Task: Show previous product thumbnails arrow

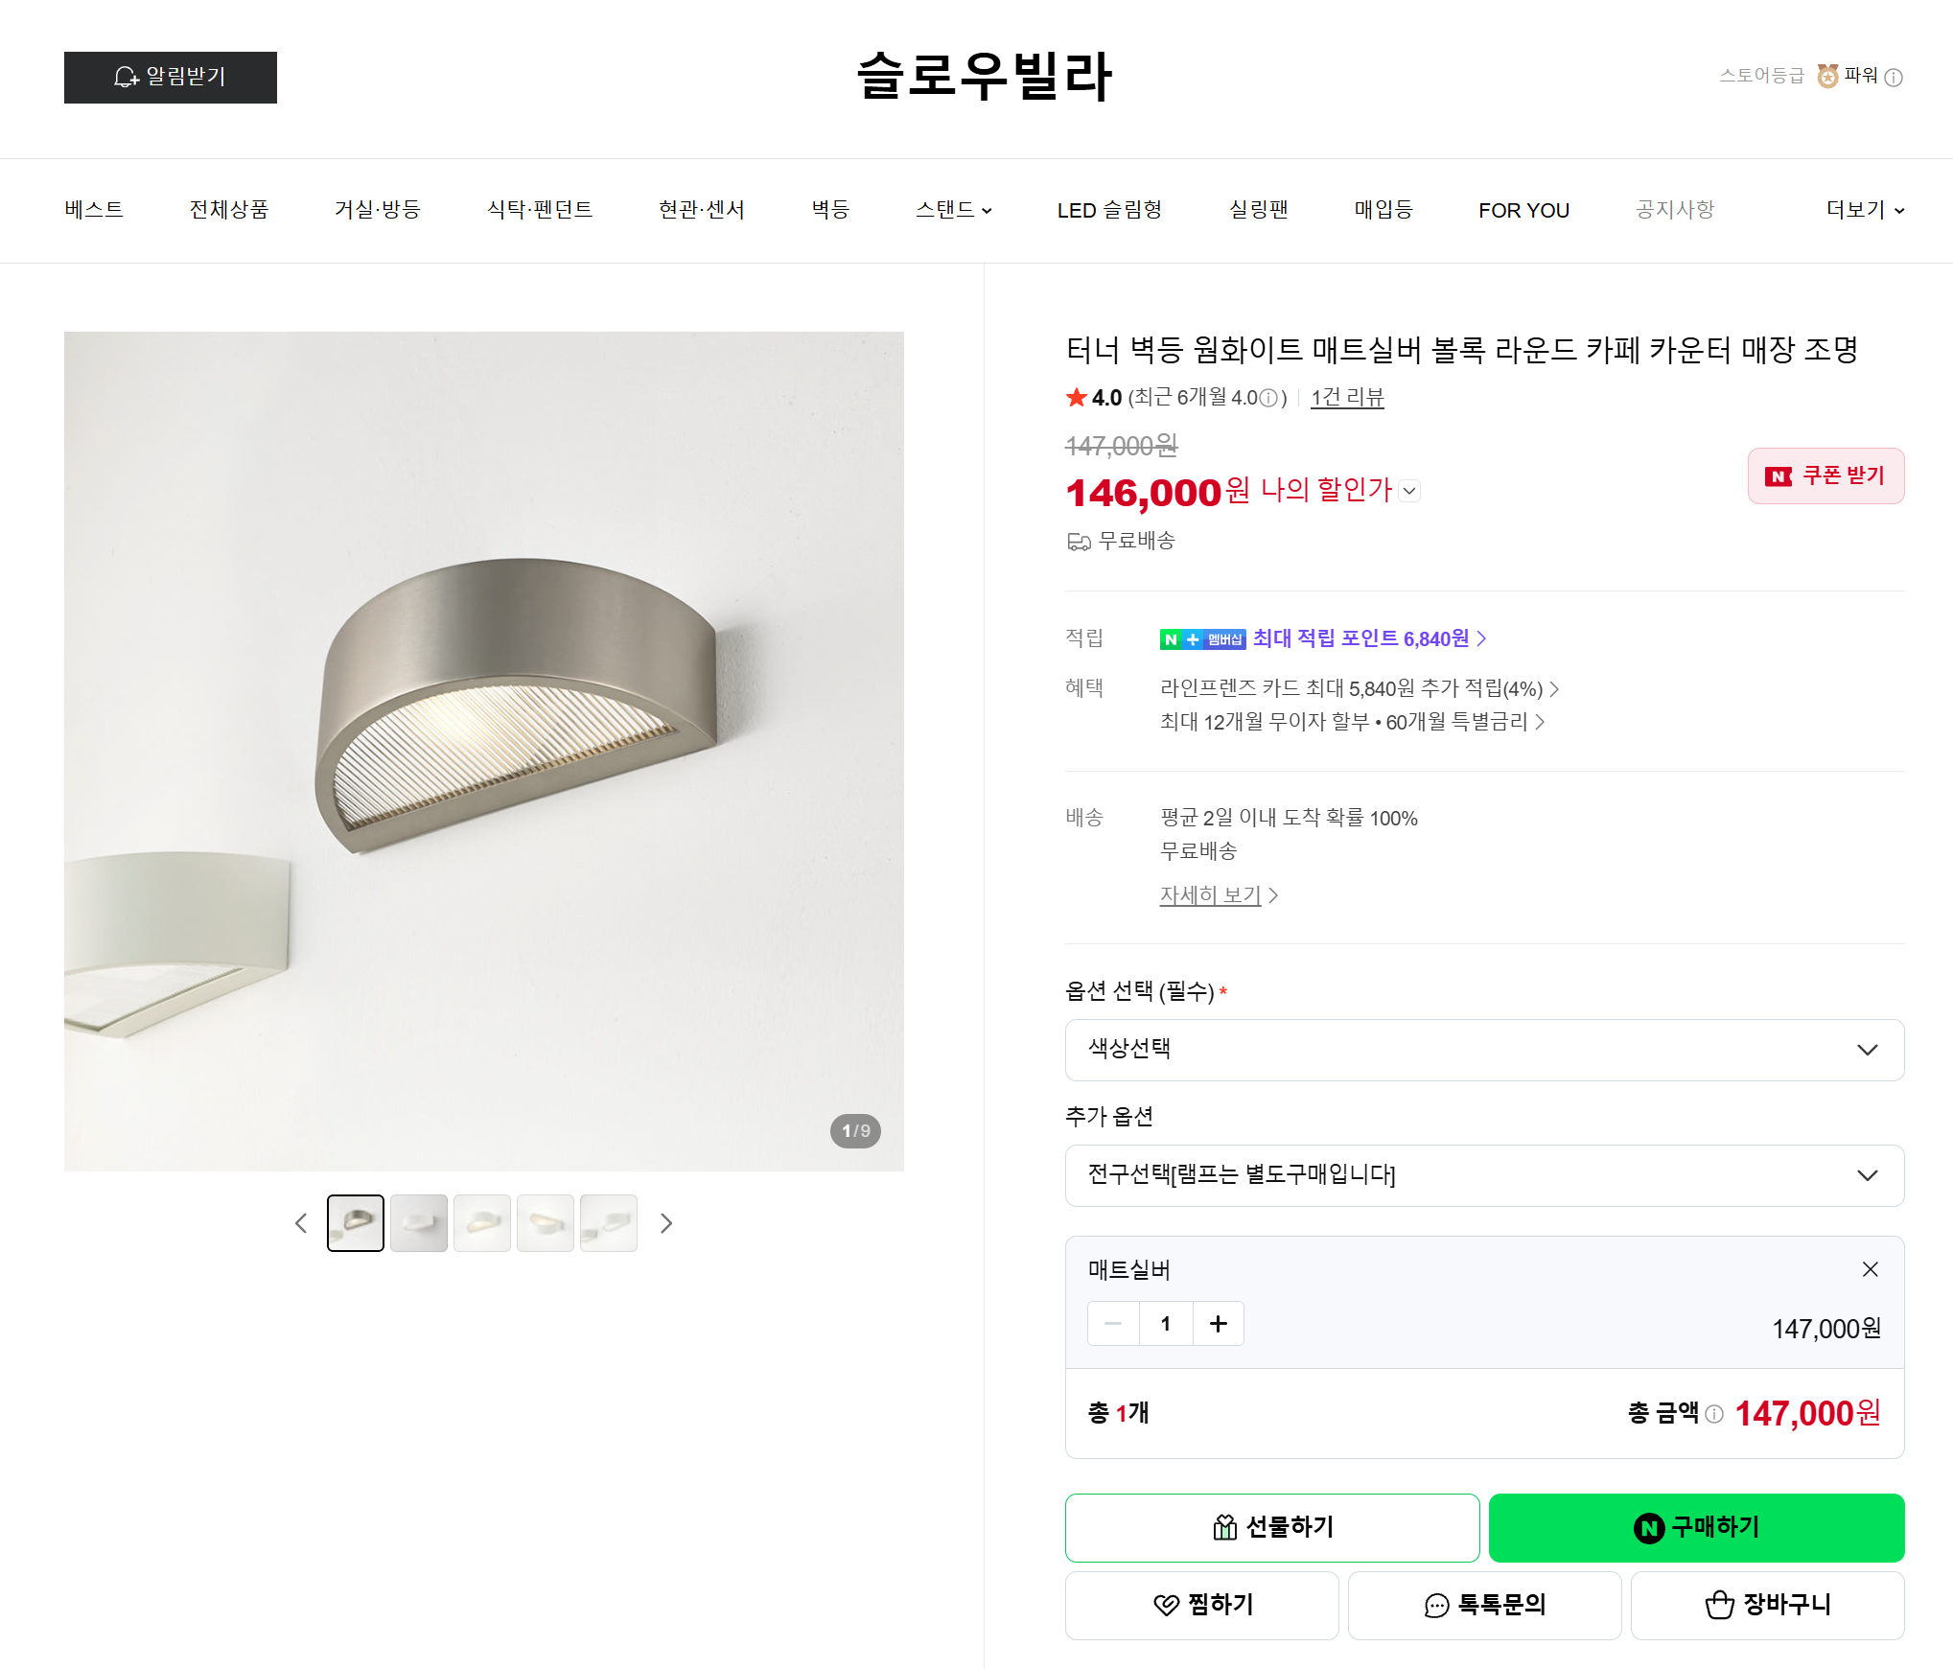Action: (x=301, y=1223)
